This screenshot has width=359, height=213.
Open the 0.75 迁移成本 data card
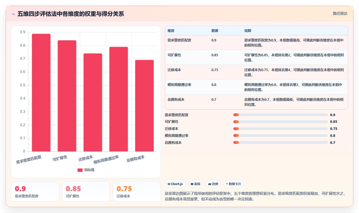pos(137,191)
